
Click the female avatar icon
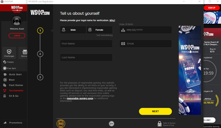tap(90, 30)
